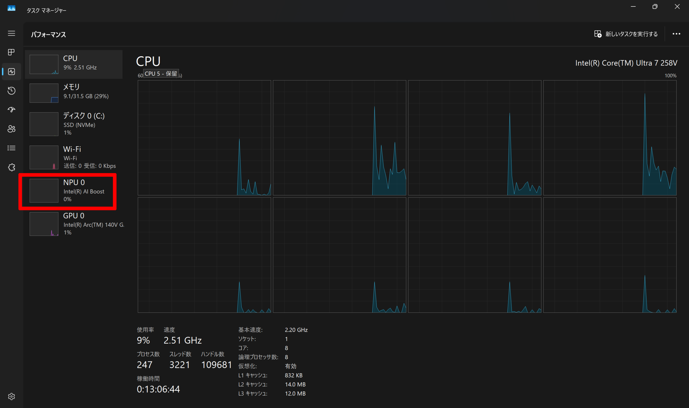Open the App history page icon
This screenshot has height=408, width=689.
pyautogui.click(x=11, y=91)
